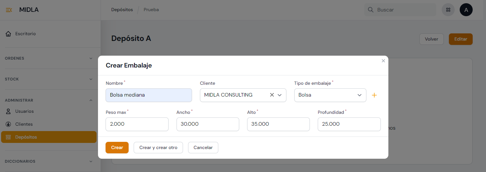Open the apps grid icon in the header
Viewport: 486px width, 172px height.
point(448,10)
